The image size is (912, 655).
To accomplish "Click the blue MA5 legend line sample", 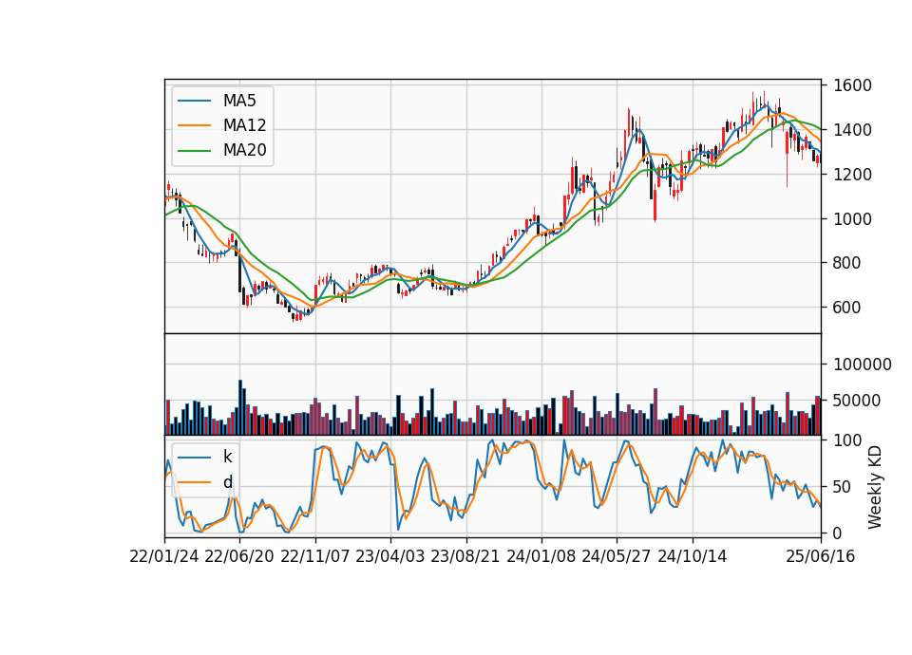I will coord(194,101).
